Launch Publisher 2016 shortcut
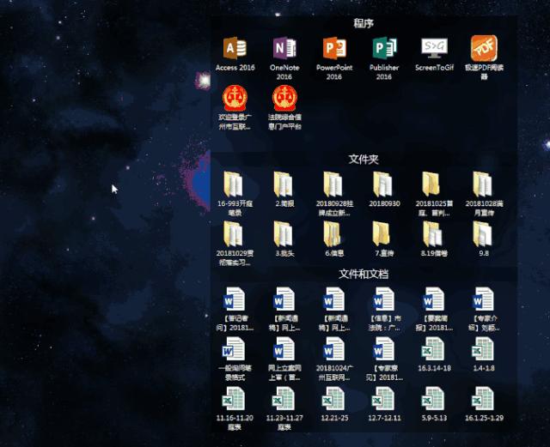The image size is (550, 447). (x=384, y=49)
